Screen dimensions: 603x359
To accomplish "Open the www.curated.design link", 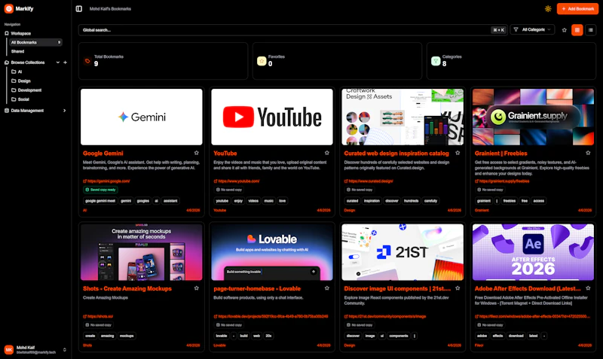I will tap(369, 181).
